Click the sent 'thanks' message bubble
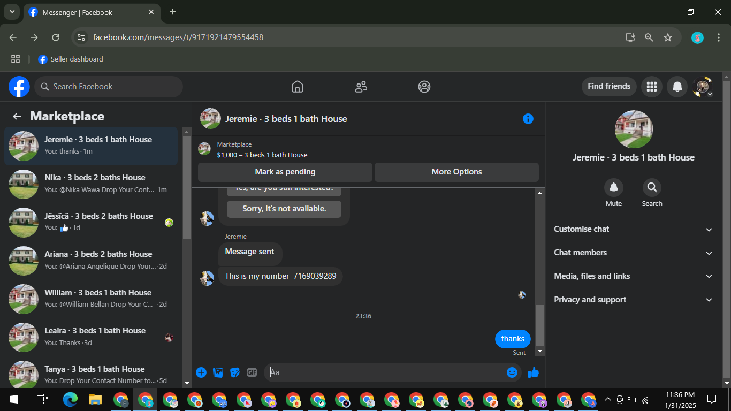Viewport: 731px width, 411px height. (513, 339)
